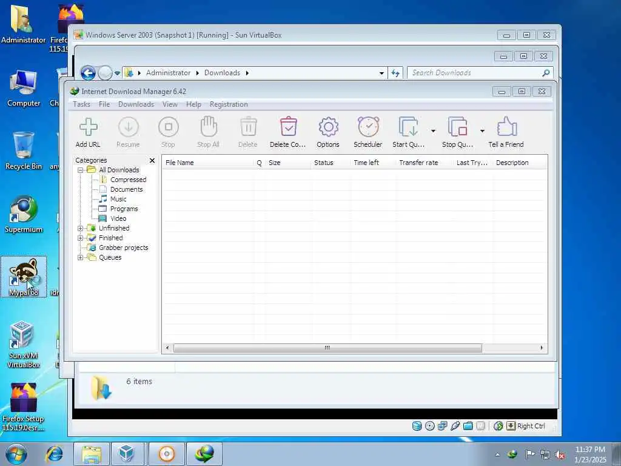Sort by Description column header
Screen dimensions: 621x466
[520, 163]
